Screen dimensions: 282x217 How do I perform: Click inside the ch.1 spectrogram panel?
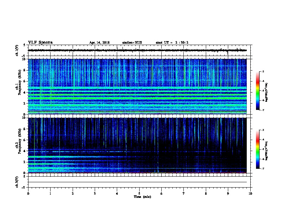pos(137,87)
